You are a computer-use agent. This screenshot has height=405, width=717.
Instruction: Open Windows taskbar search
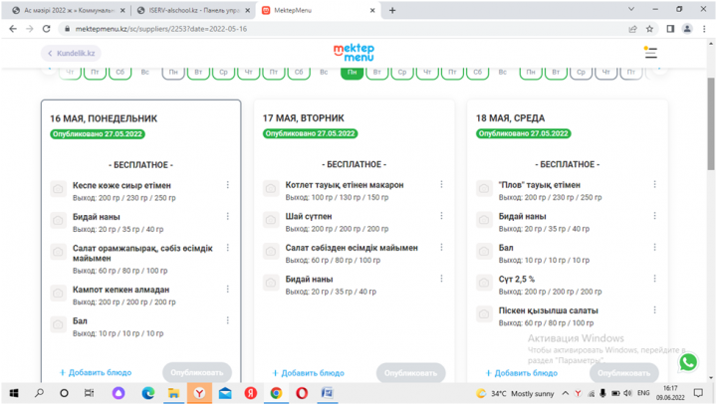39,393
